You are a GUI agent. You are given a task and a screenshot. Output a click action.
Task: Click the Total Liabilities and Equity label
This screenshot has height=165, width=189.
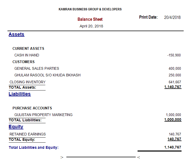34,147
